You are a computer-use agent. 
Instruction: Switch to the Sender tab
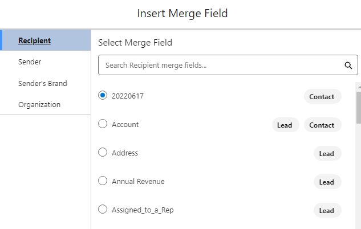pos(30,62)
